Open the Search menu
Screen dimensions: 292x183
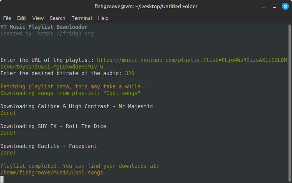coord(57,18)
